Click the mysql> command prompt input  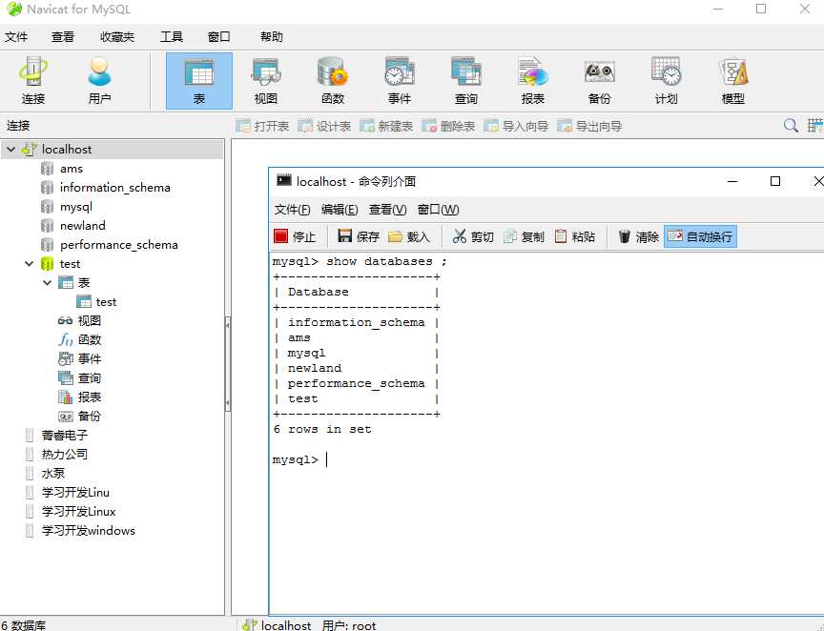(x=326, y=459)
